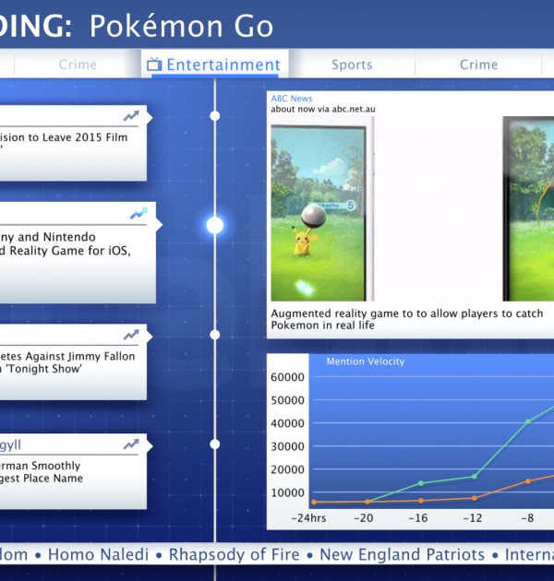Click data point at -20

tap(367, 502)
